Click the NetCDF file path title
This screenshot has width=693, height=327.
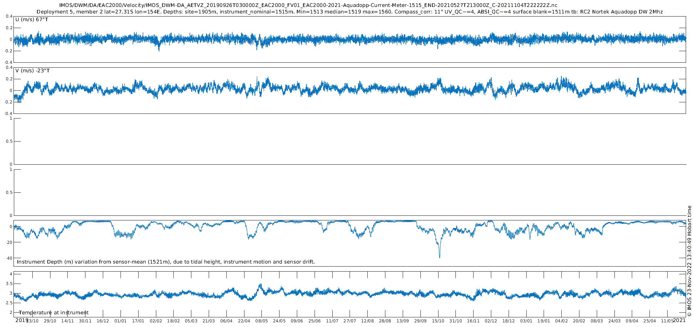(308, 5)
